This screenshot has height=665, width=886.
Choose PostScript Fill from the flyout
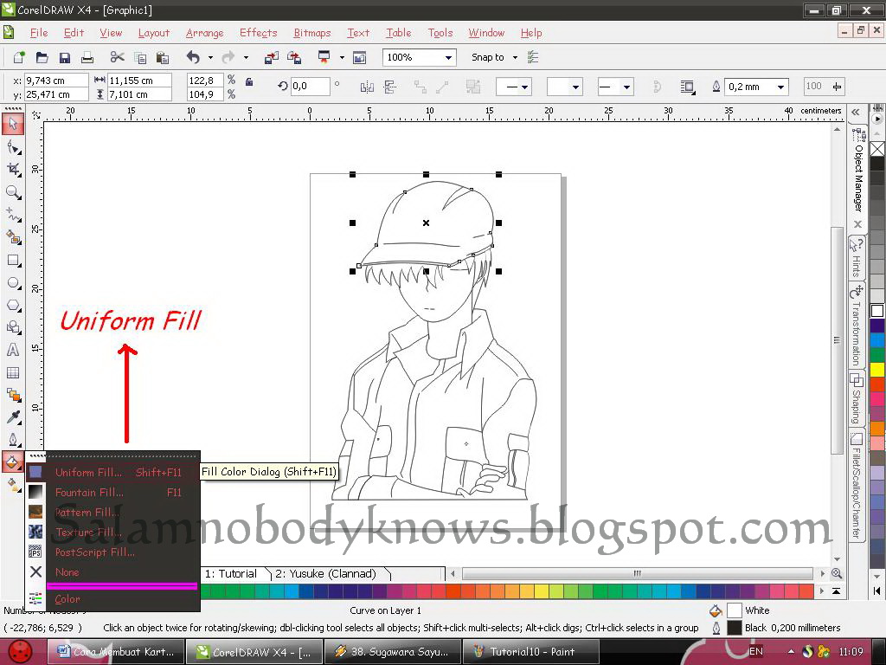pos(113,552)
